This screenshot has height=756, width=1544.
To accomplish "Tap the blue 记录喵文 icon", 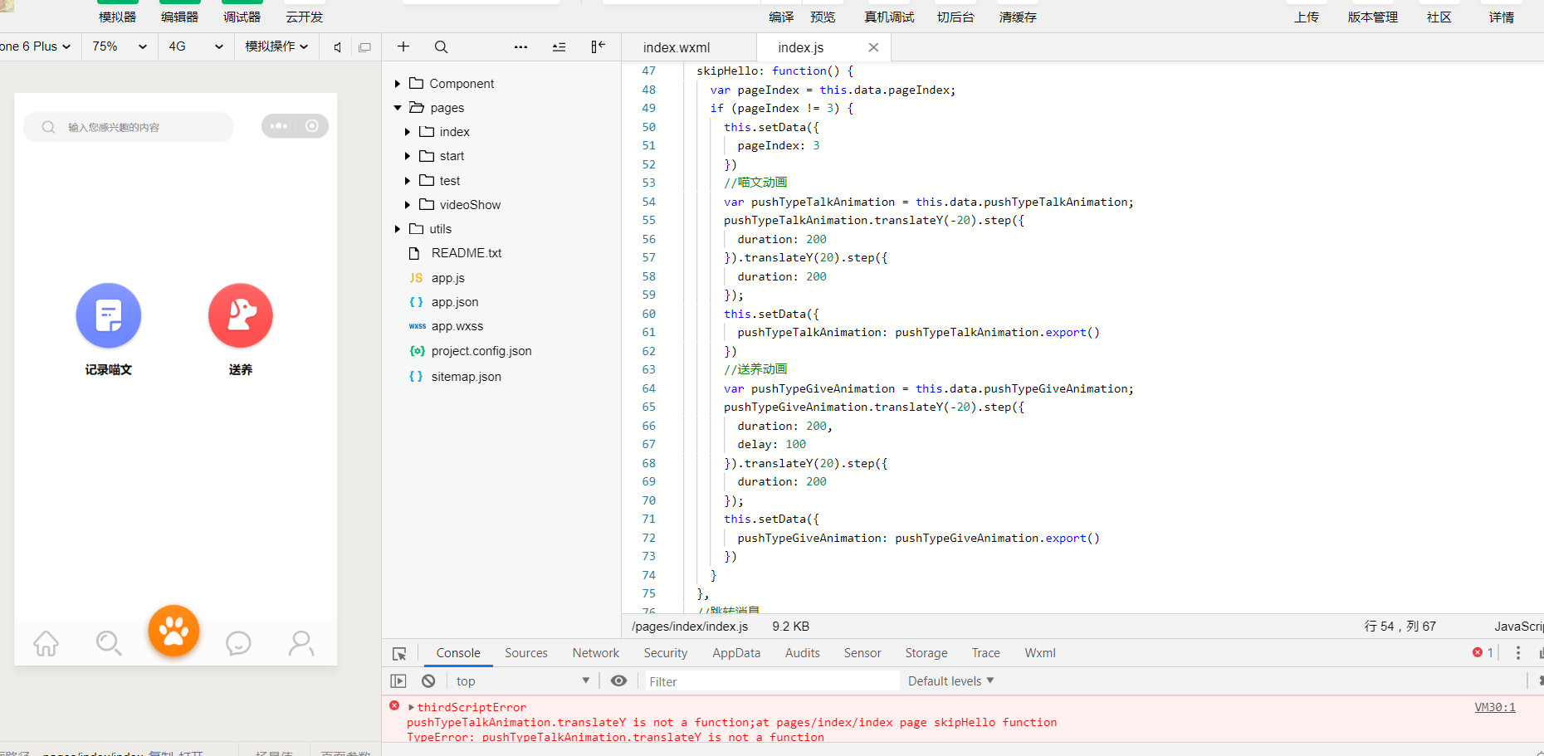I will pyautogui.click(x=109, y=316).
